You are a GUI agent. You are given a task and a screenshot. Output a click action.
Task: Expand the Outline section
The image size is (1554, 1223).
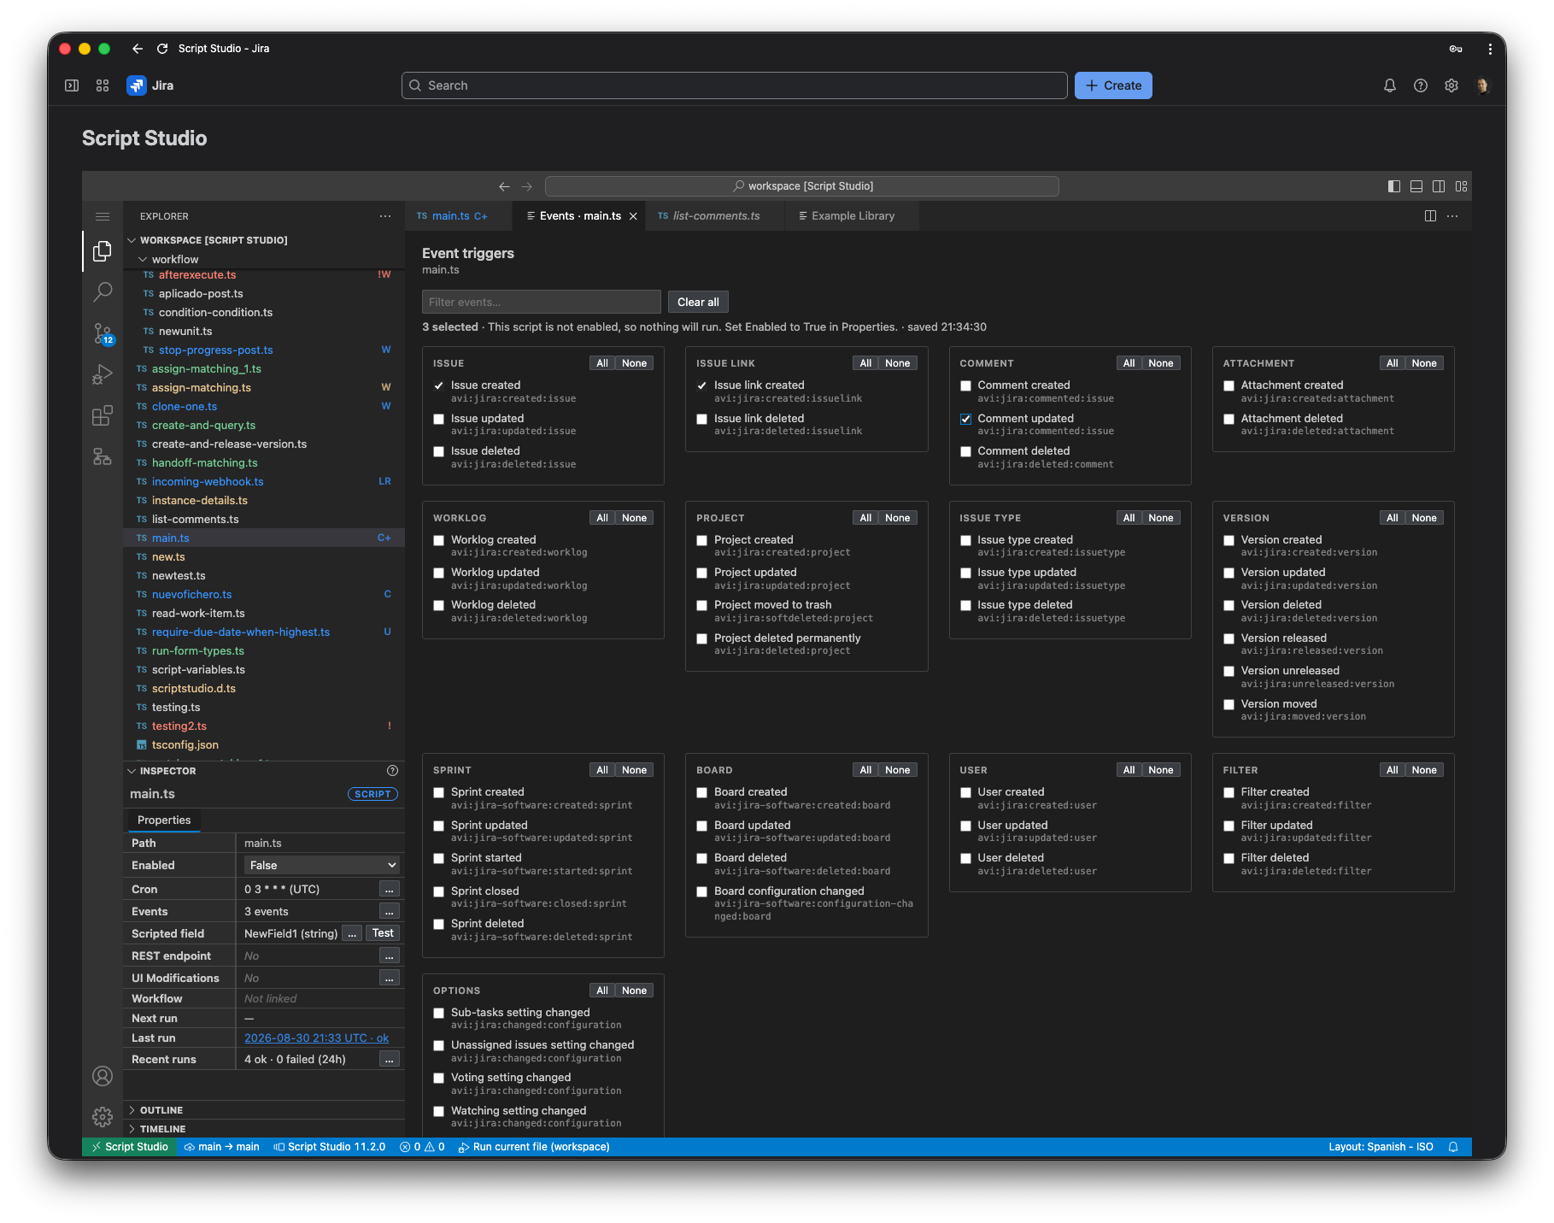click(132, 1110)
